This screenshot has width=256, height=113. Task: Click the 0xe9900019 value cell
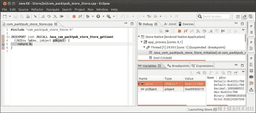coord(194,89)
